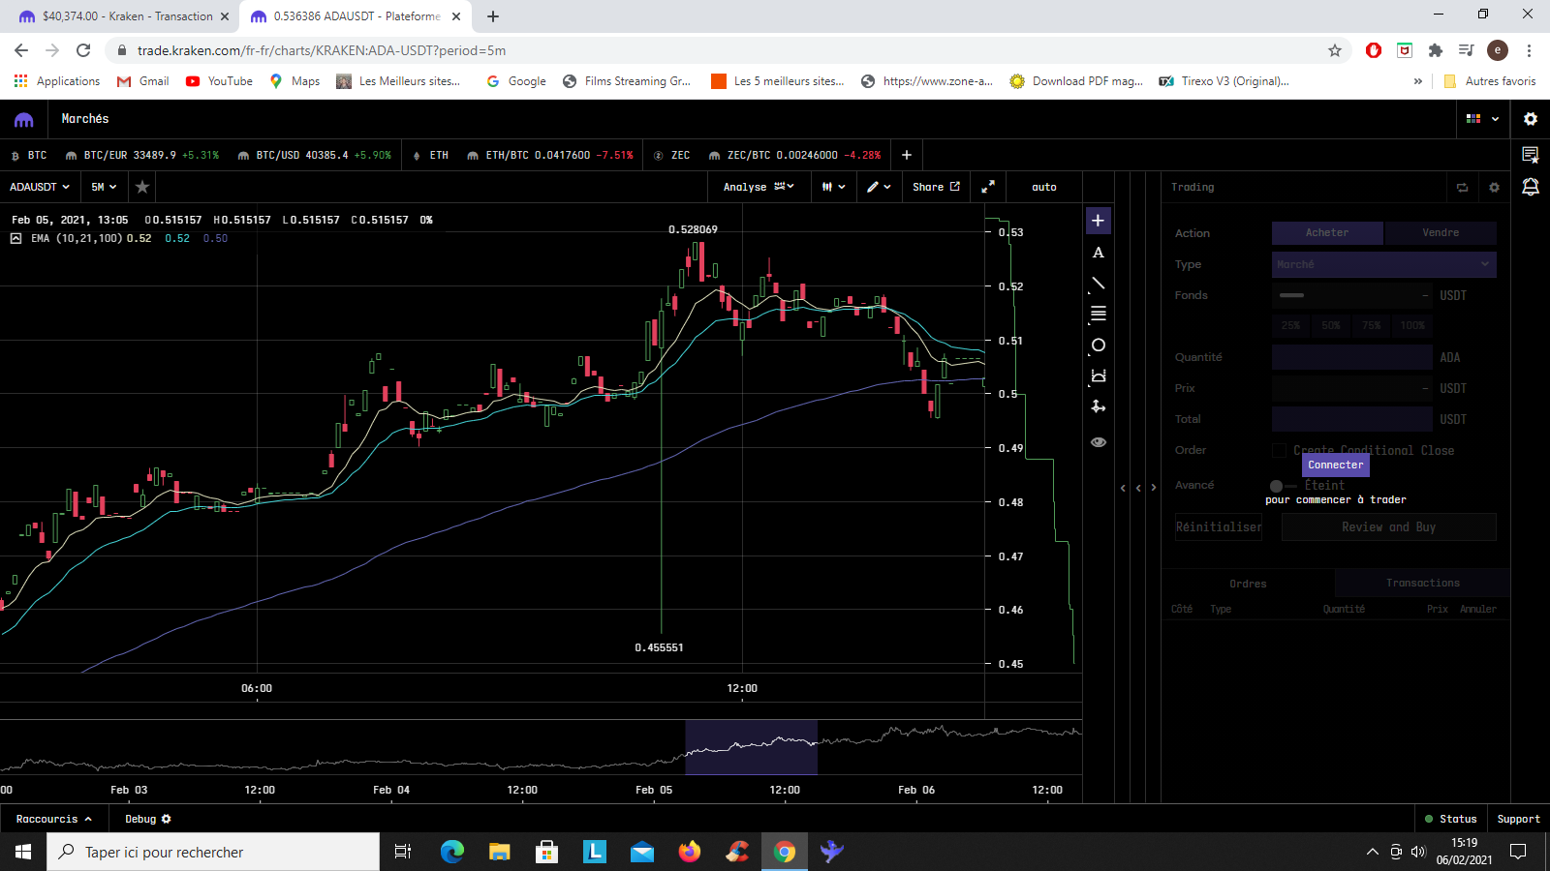This screenshot has width=1550, height=871.
Task: Click the chart range navigator selection
Action: click(x=751, y=747)
